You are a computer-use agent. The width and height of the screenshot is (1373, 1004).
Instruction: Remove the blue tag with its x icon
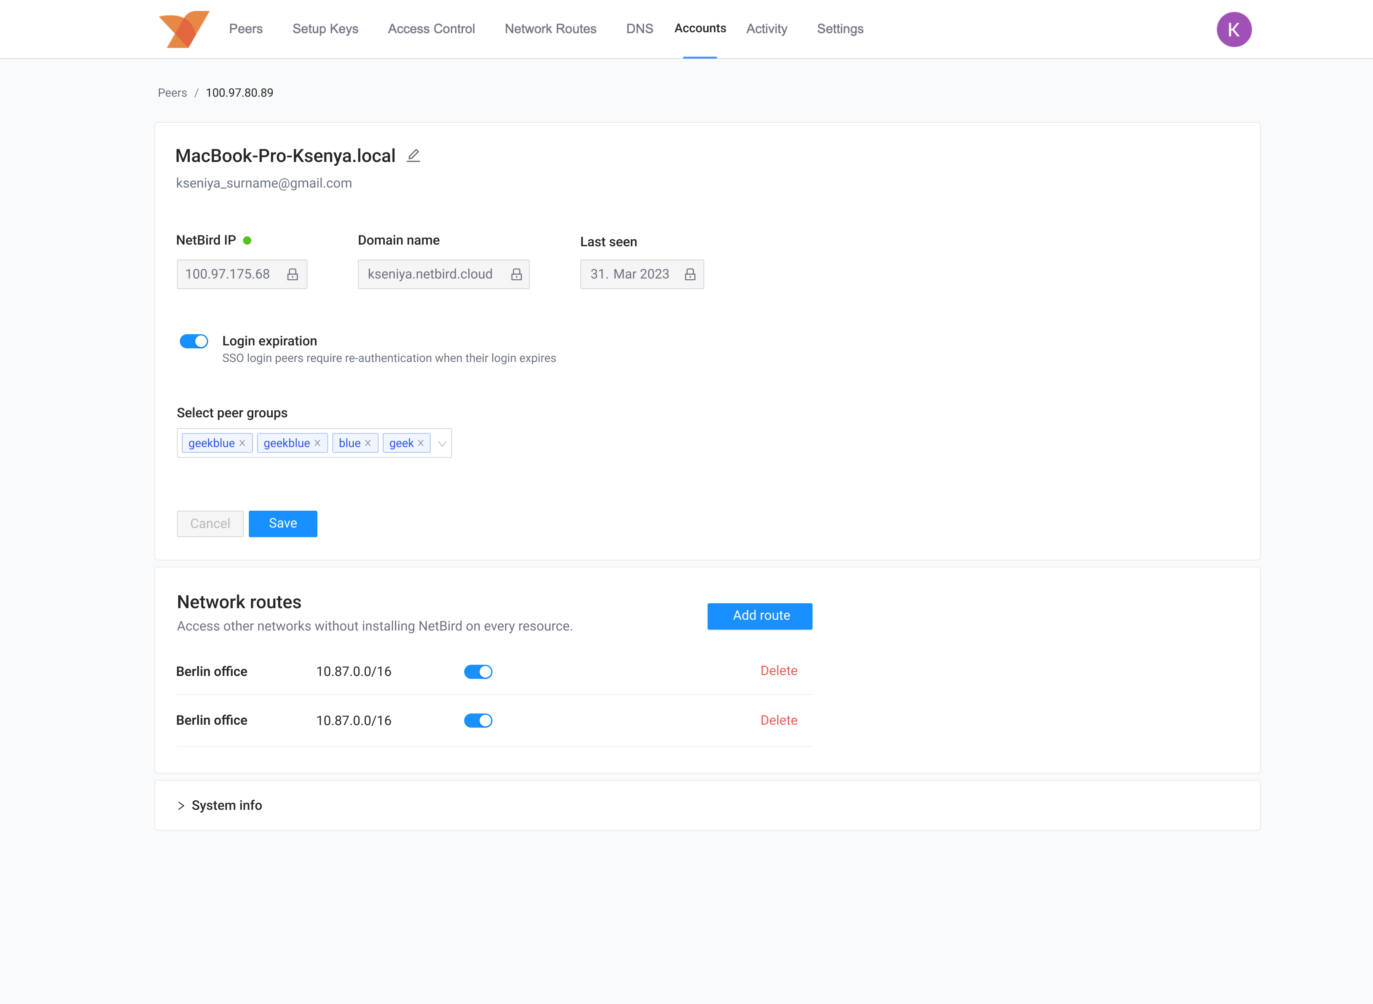pos(368,443)
